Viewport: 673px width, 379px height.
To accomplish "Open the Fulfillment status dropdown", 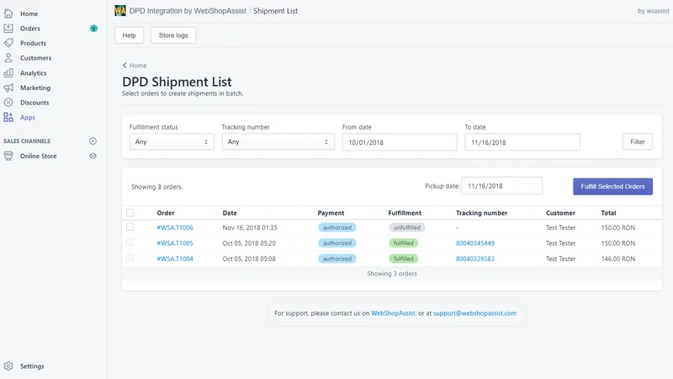I will pyautogui.click(x=172, y=141).
